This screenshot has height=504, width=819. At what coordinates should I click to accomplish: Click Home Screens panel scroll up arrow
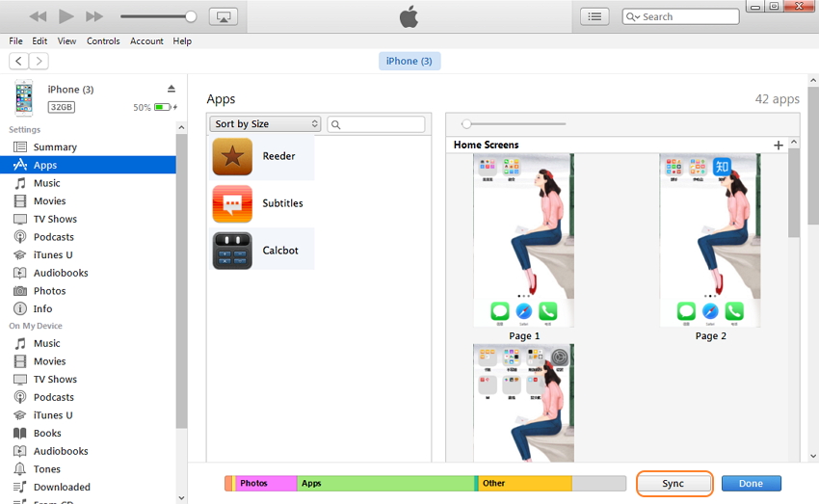(x=794, y=142)
